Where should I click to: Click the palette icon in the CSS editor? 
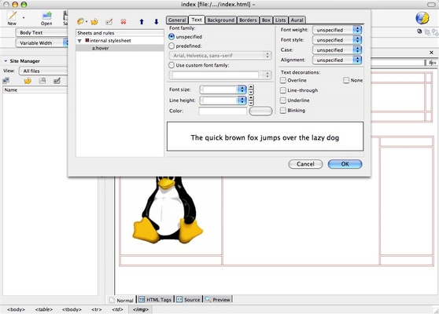(x=80, y=21)
